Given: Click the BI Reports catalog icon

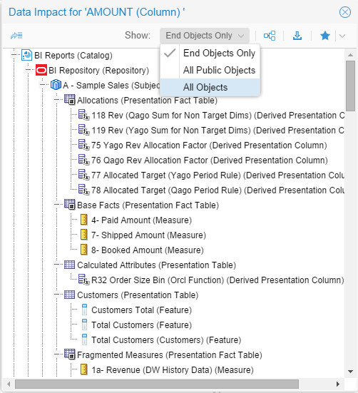Looking at the screenshot, I should coord(26,55).
